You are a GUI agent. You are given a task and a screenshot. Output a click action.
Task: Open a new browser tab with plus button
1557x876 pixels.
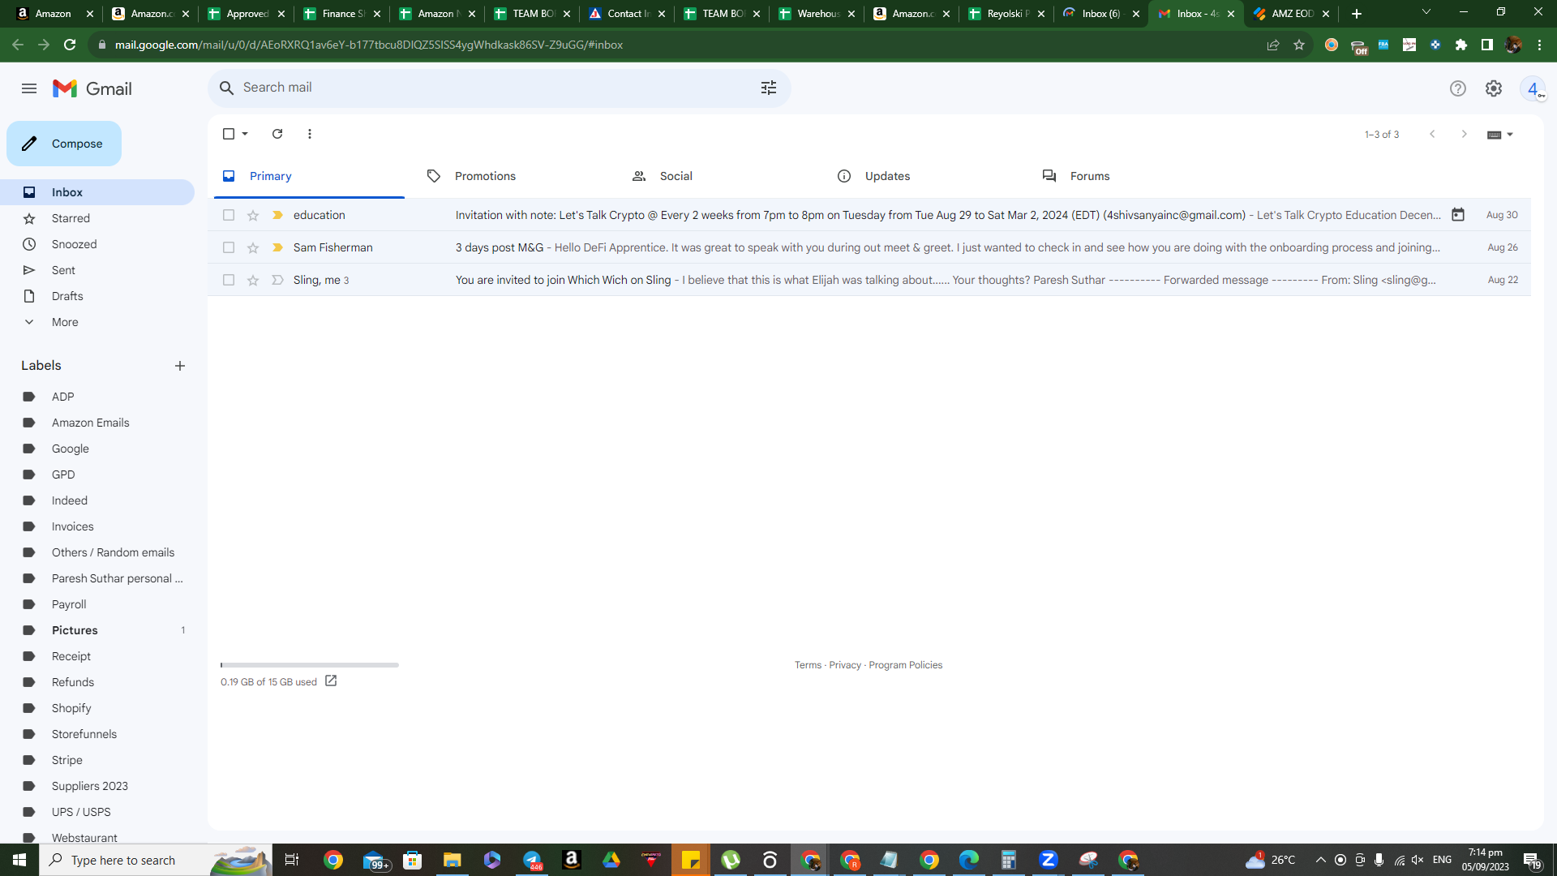[1357, 14]
